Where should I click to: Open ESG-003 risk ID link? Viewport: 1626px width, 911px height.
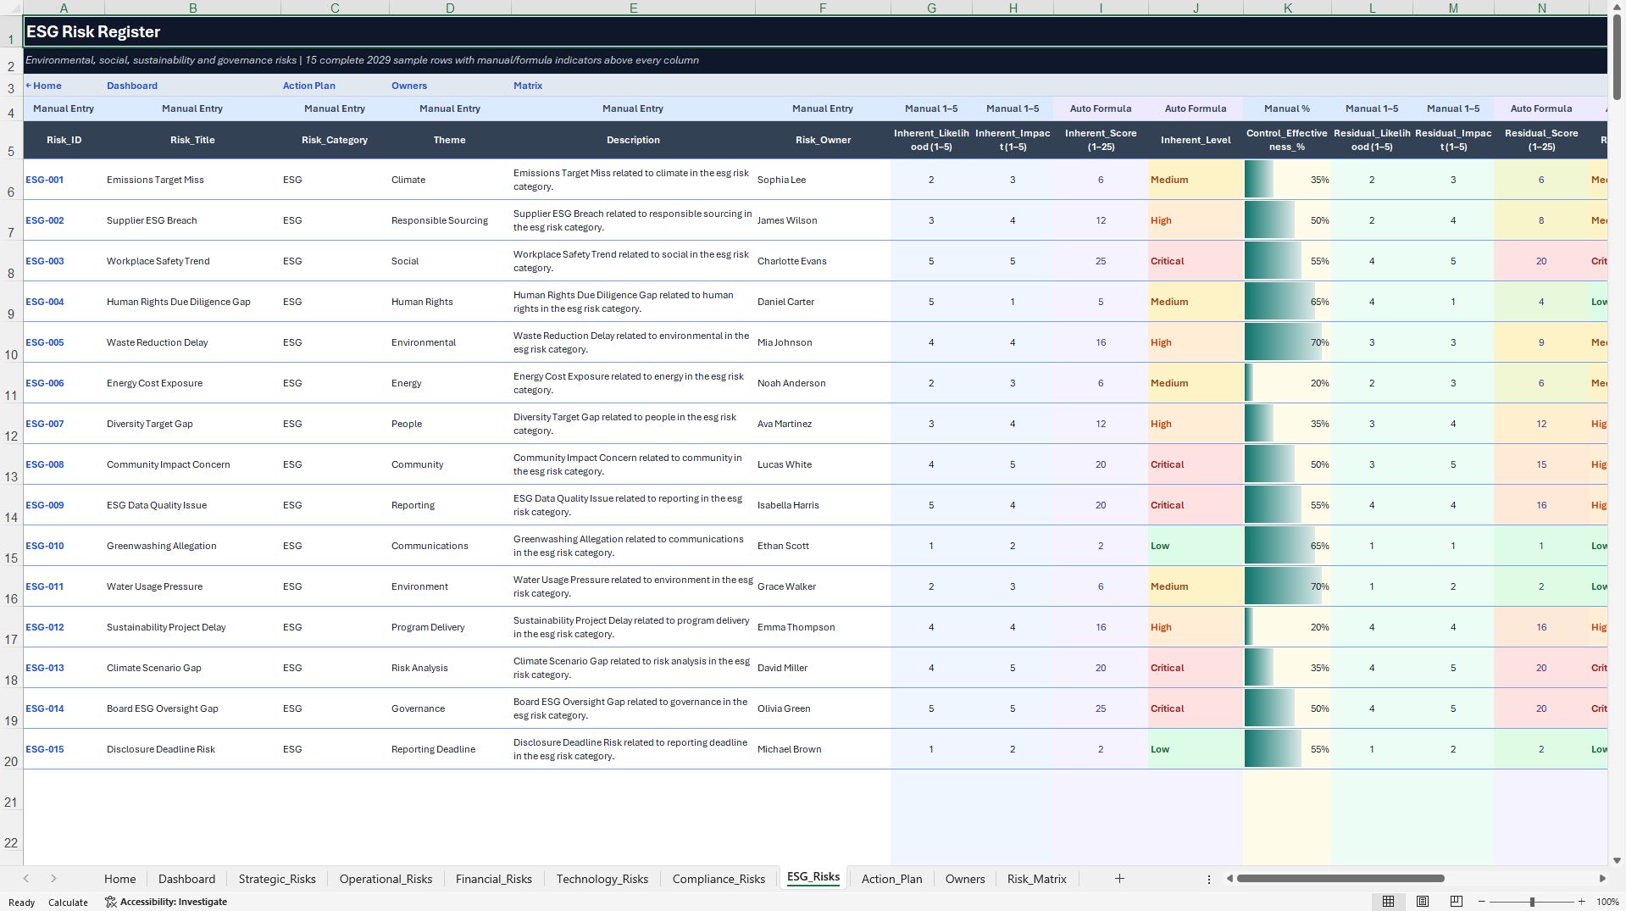tap(45, 261)
